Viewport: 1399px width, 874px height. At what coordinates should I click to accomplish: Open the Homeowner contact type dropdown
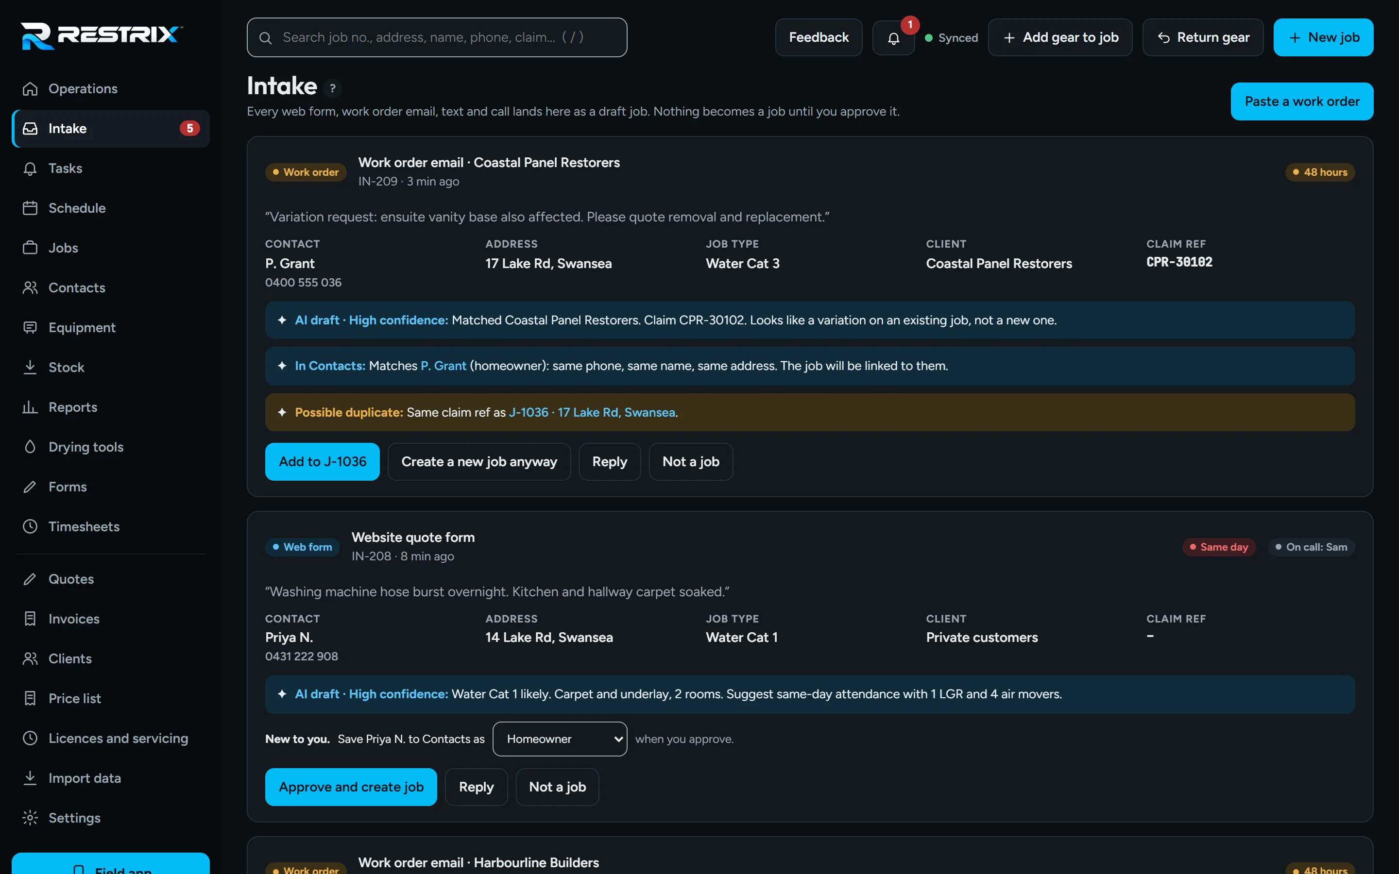pyautogui.click(x=560, y=739)
